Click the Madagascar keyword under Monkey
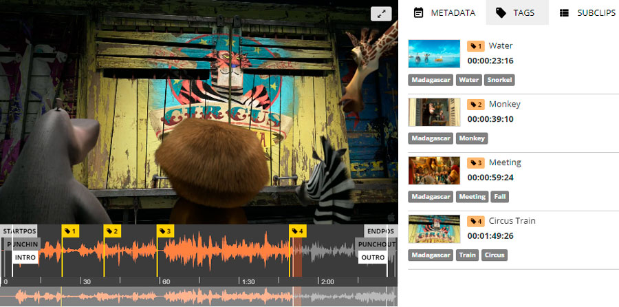 [431, 138]
